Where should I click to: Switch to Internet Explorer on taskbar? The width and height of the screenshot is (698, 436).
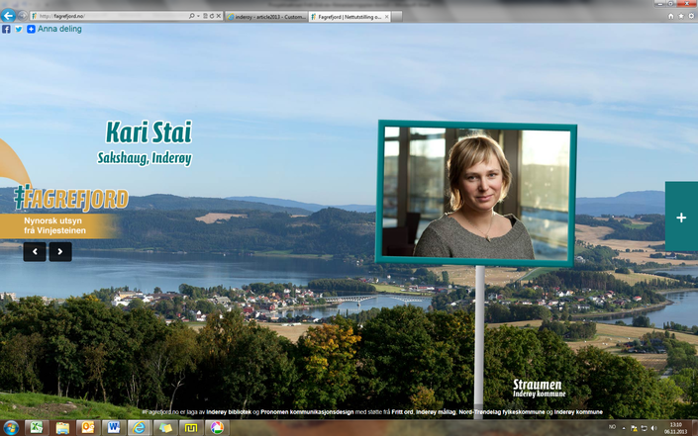pos(140,427)
